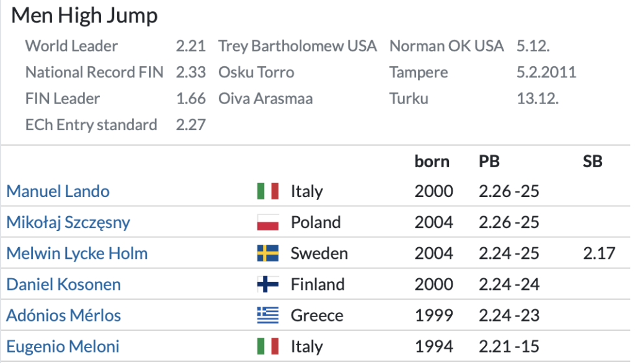Viewport: 635px width, 363px height.
Task: Open Daniel Kosonen's athlete page
Action: point(63,284)
